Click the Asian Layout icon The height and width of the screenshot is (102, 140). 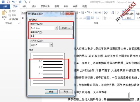coord(105,13)
